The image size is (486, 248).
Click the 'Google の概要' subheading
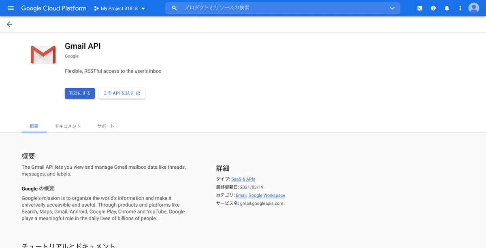pyautogui.click(x=38, y=189)
